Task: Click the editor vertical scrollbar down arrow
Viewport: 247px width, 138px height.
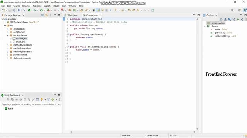Action: pos(197,129)
